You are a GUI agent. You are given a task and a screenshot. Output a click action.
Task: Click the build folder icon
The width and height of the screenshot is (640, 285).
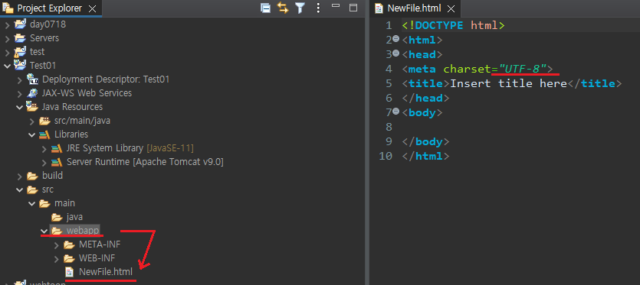[x=32, y=176]
